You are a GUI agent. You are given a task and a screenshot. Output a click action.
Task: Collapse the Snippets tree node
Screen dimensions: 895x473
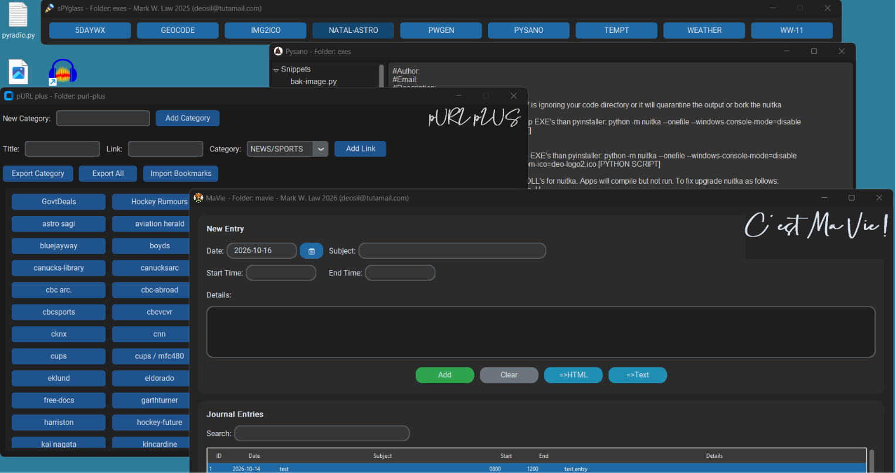(x=276, y=70)
